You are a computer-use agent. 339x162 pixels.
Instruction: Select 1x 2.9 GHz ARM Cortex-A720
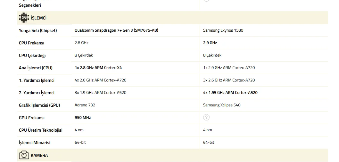pyautogui.click(x=229, y=68)
